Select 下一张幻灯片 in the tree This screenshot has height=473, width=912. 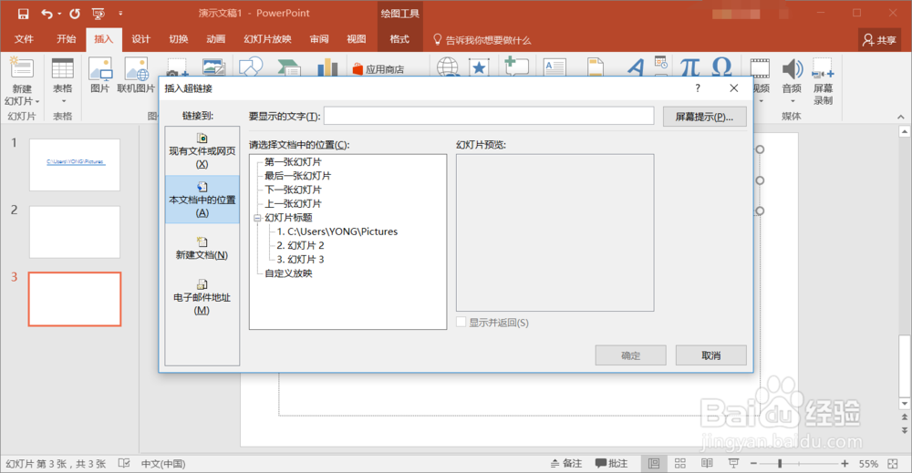coord(293,190)
